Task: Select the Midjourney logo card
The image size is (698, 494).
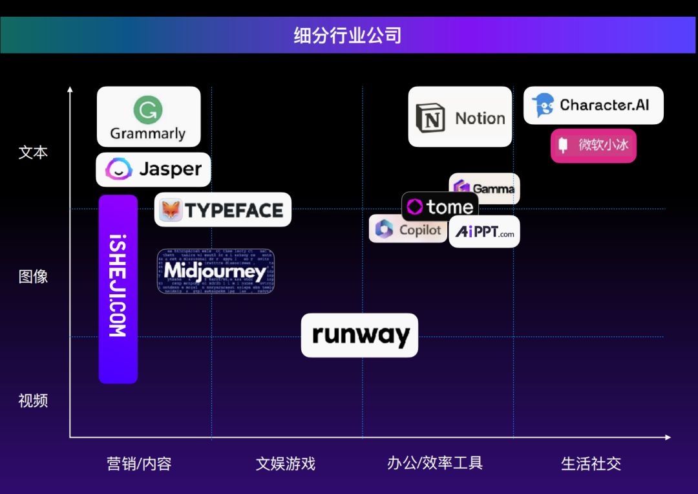Action: (215, 271)
